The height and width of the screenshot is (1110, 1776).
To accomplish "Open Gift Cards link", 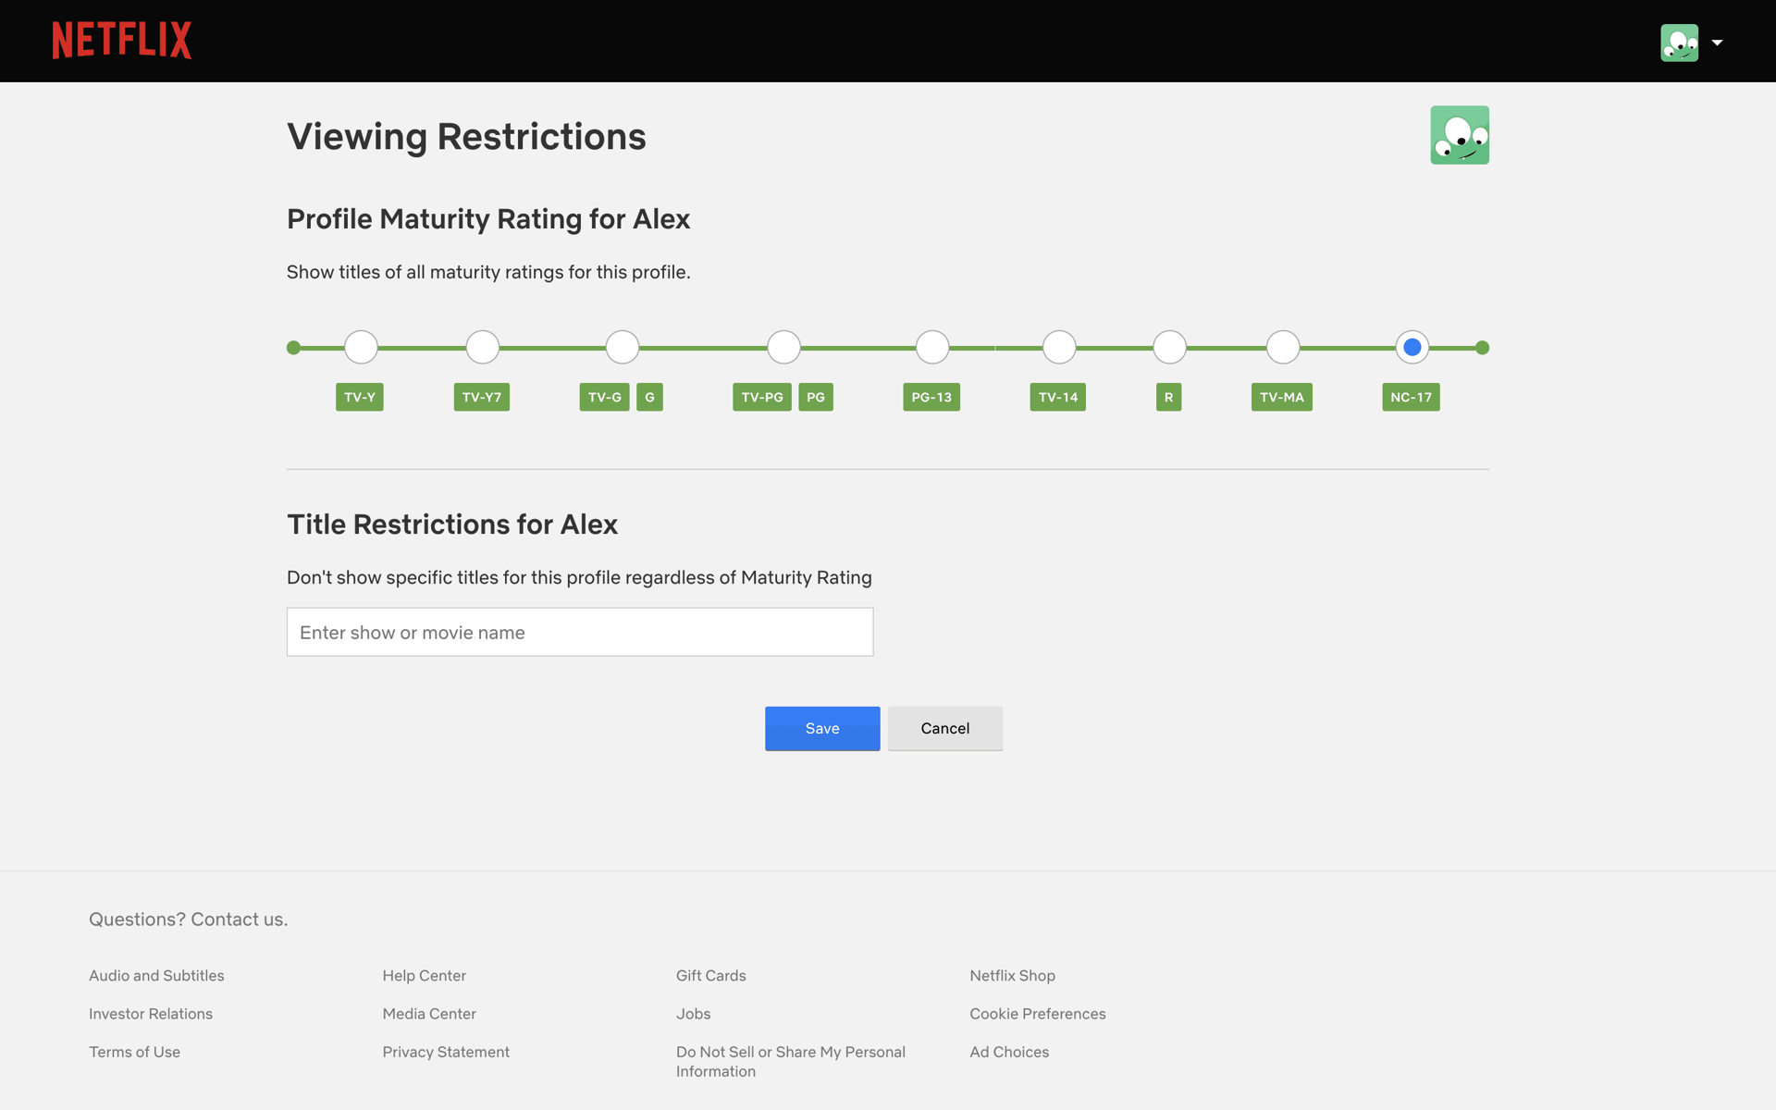I will point(711,976).
